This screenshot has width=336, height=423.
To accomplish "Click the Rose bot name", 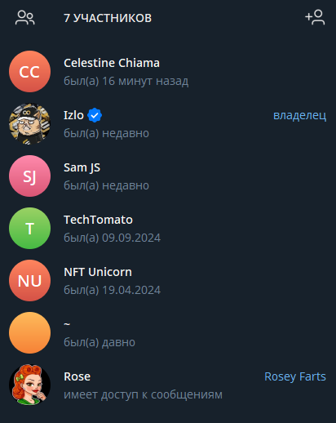I will click(77, 376).
